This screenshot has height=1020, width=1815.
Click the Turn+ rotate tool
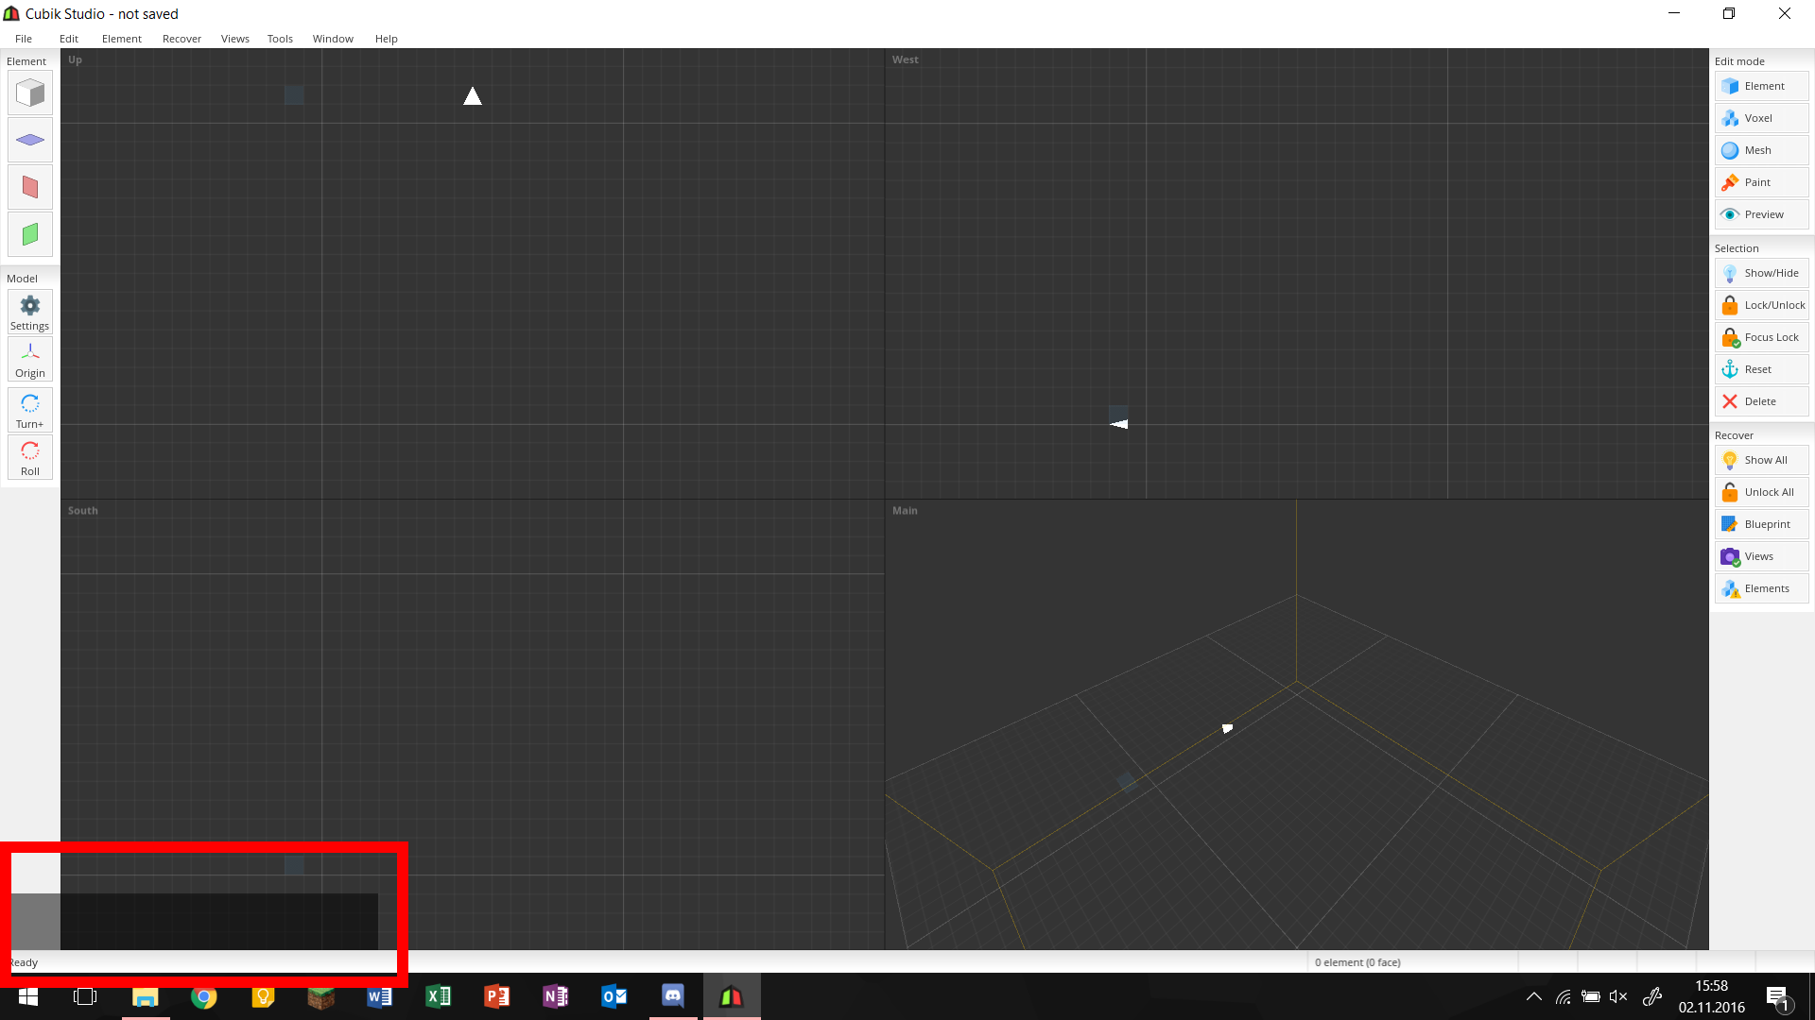30,411
